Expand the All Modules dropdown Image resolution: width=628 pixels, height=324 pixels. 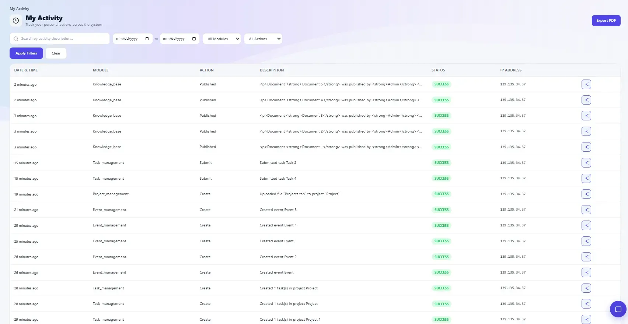pos(222,39)
